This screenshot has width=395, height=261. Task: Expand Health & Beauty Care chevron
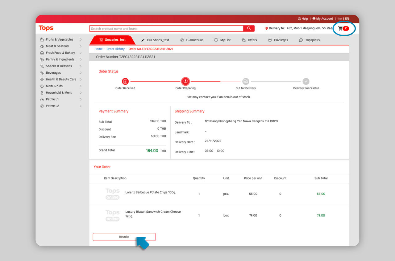coord(81,79)
